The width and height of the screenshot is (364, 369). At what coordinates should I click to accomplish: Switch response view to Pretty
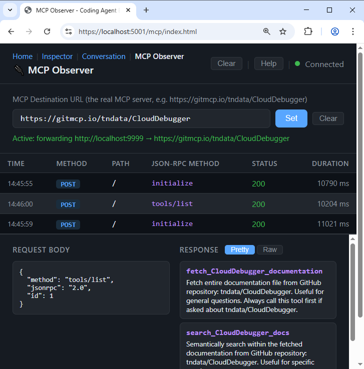240,249
